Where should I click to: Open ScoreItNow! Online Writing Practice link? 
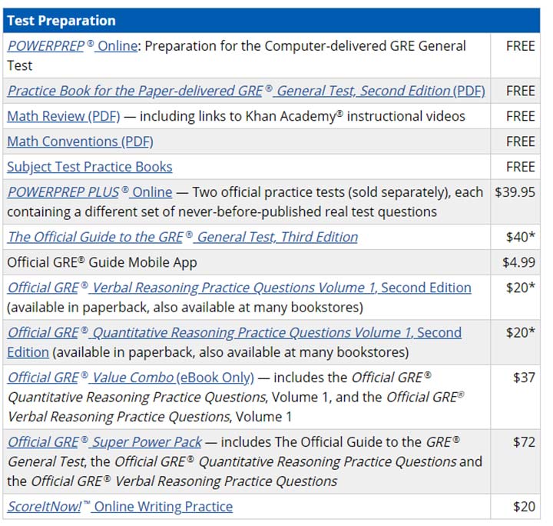(x=120, y=507)
